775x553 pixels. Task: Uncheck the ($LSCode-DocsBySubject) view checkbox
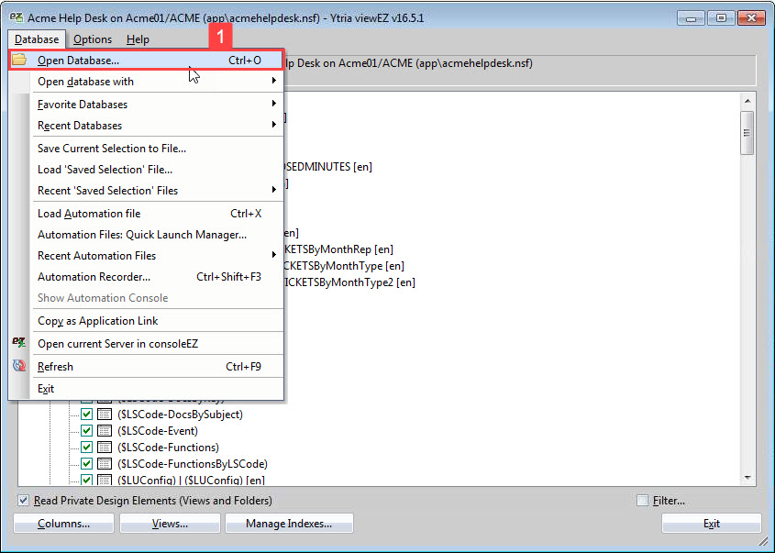tap(86, 414)
